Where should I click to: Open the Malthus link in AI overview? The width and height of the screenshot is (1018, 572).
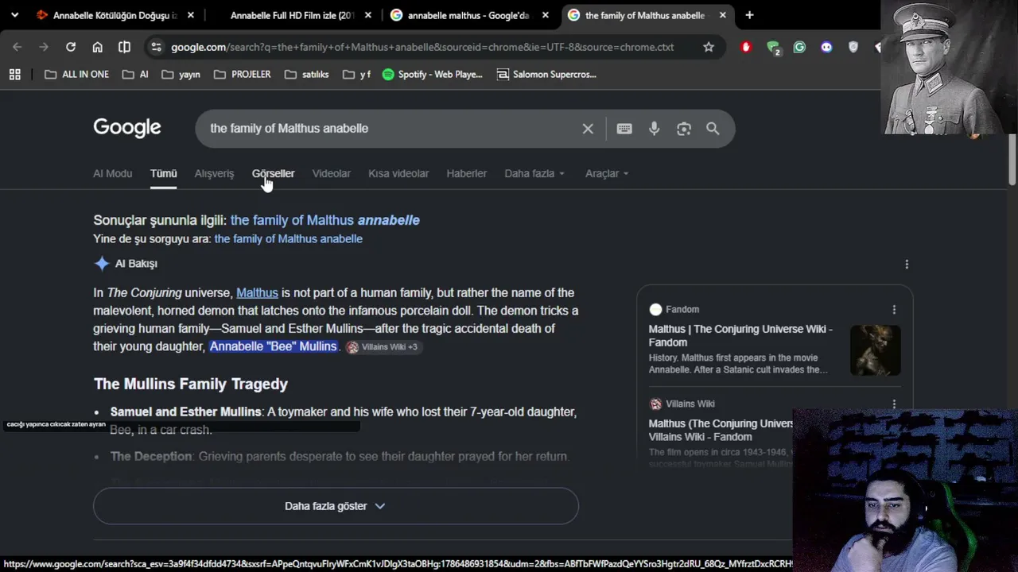(x=257, y=292)
